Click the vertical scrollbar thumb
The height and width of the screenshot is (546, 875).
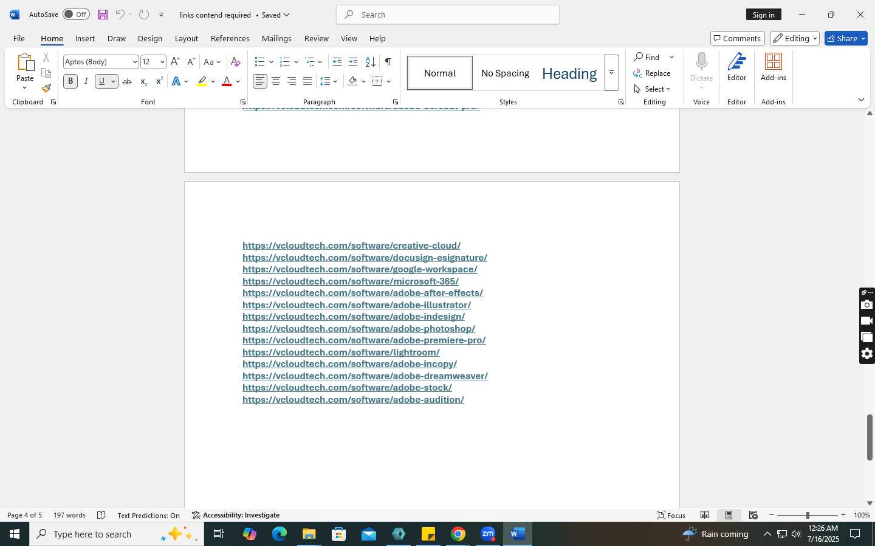(870, 437)
